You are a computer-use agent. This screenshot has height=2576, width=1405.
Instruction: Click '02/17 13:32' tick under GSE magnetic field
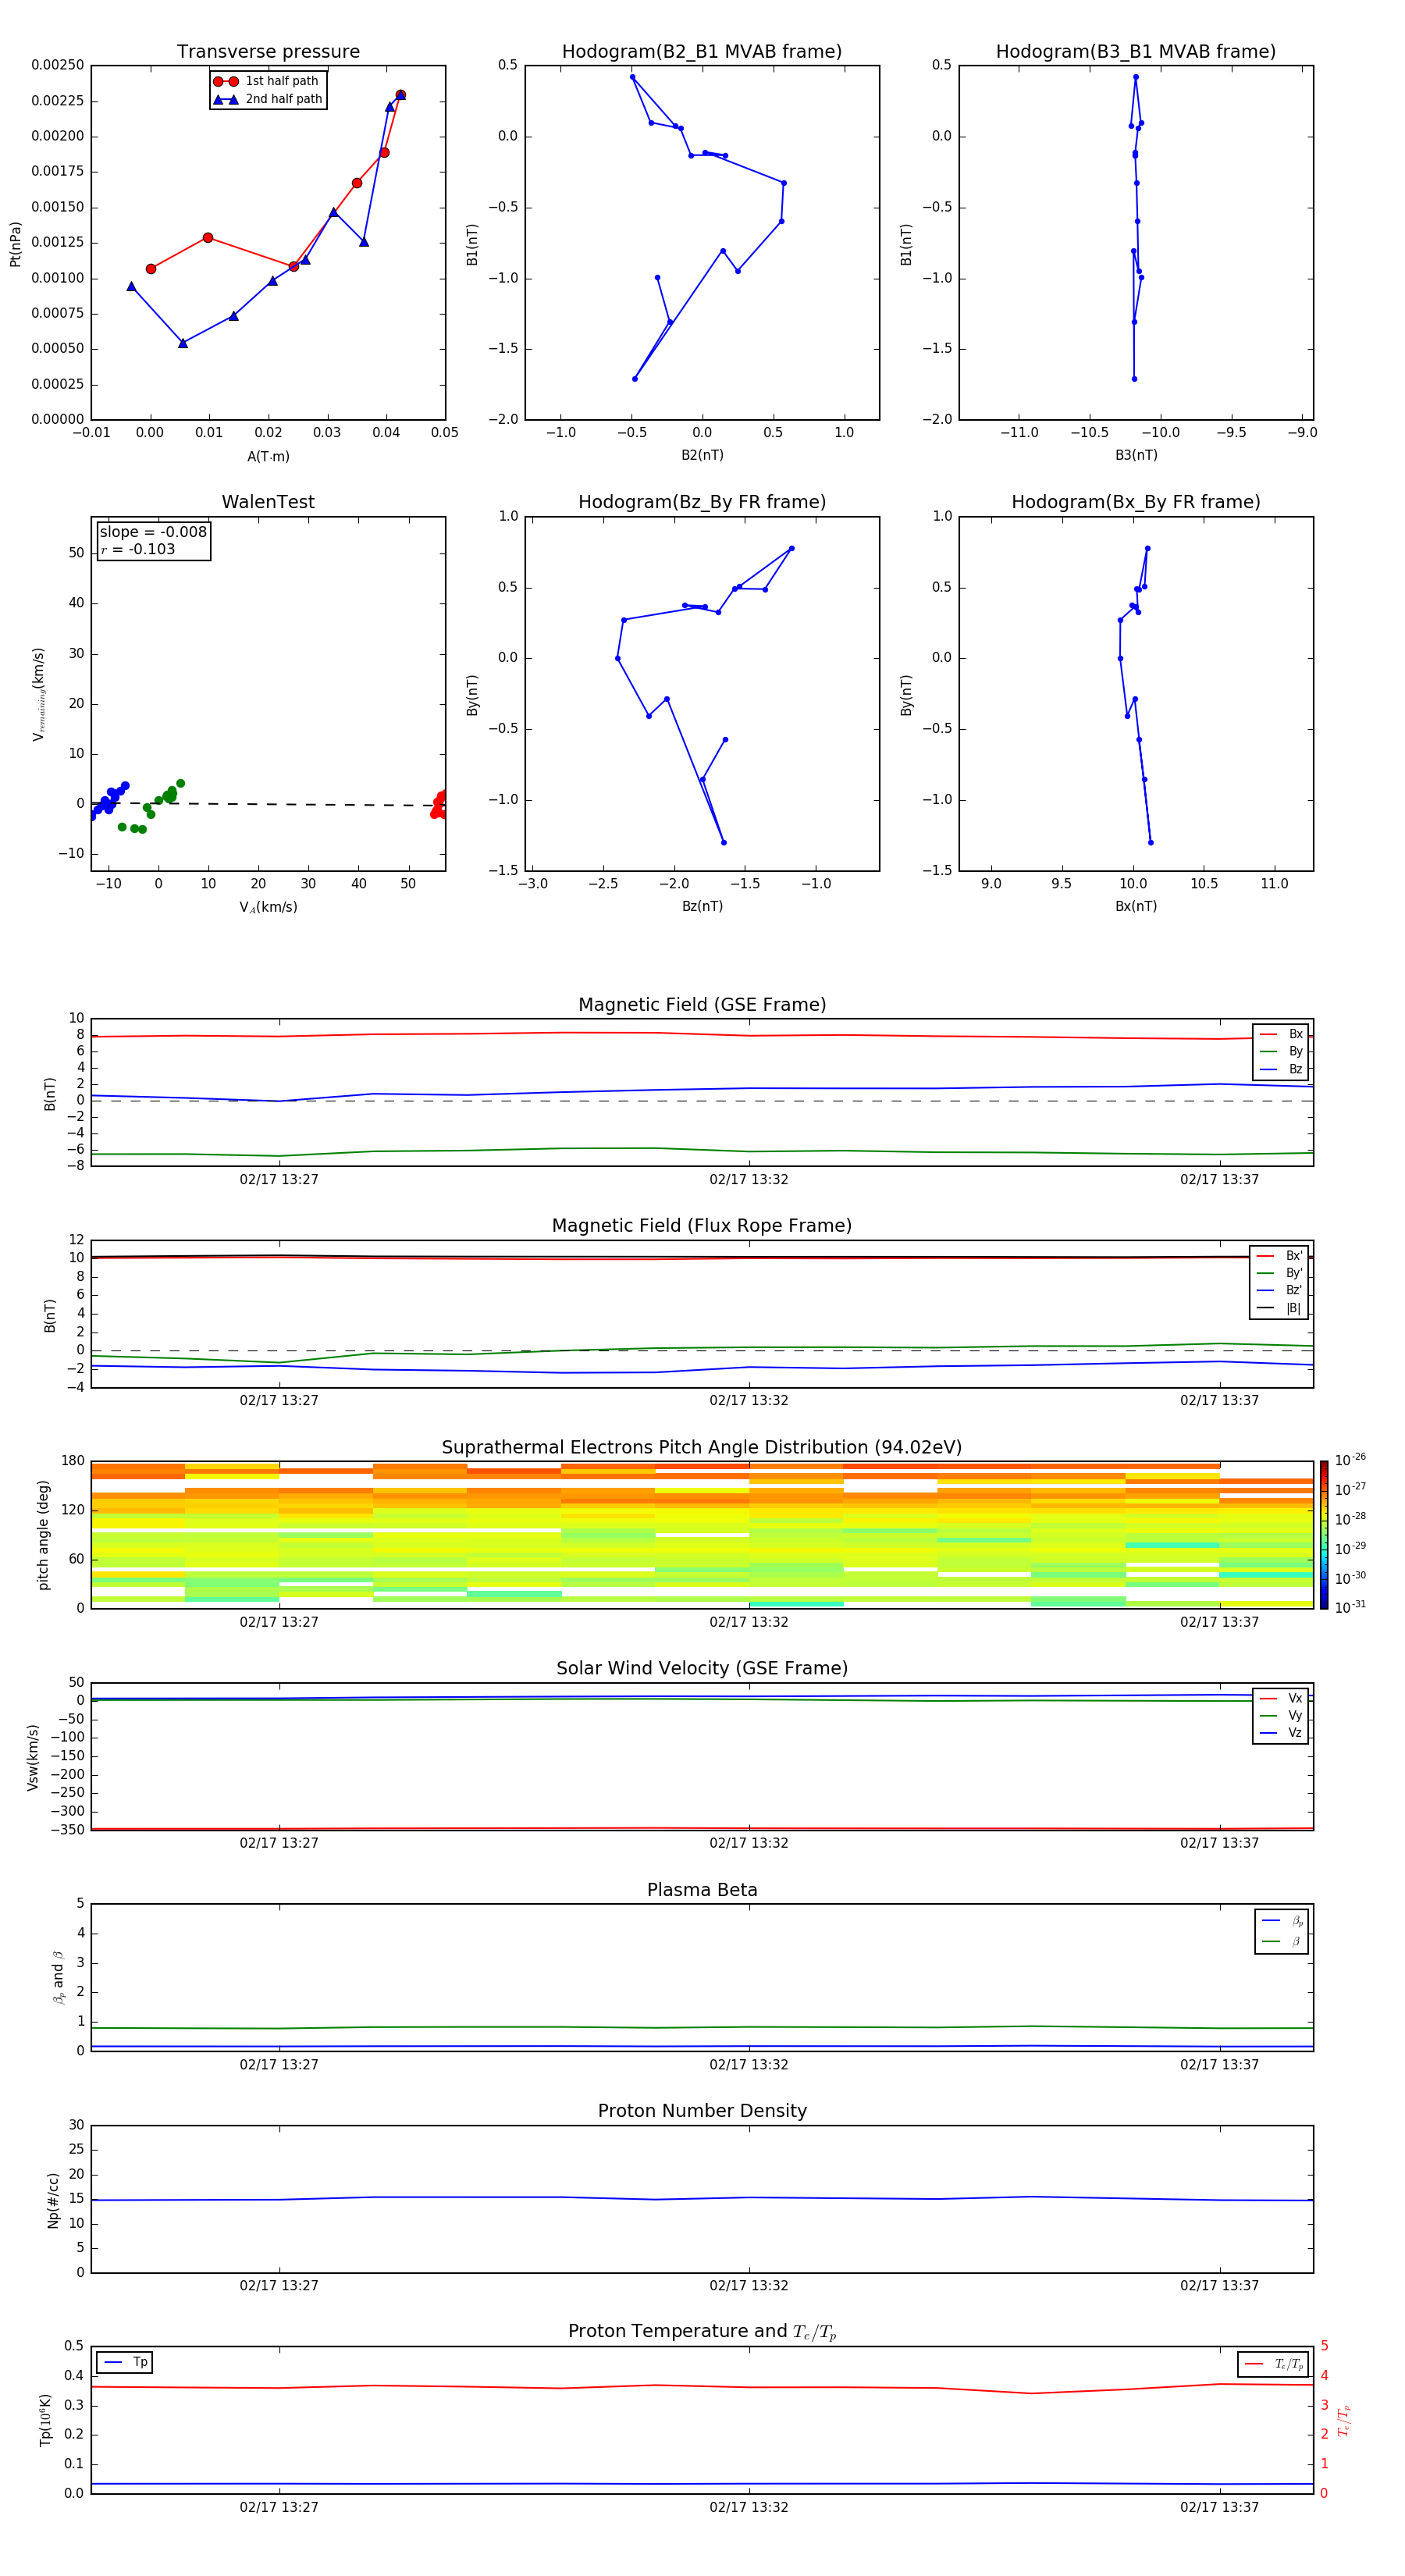749,1180
